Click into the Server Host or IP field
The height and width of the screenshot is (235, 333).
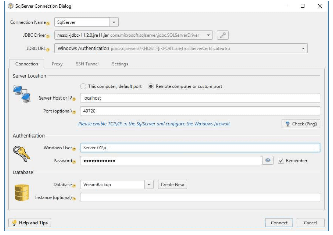click(200, 98)
